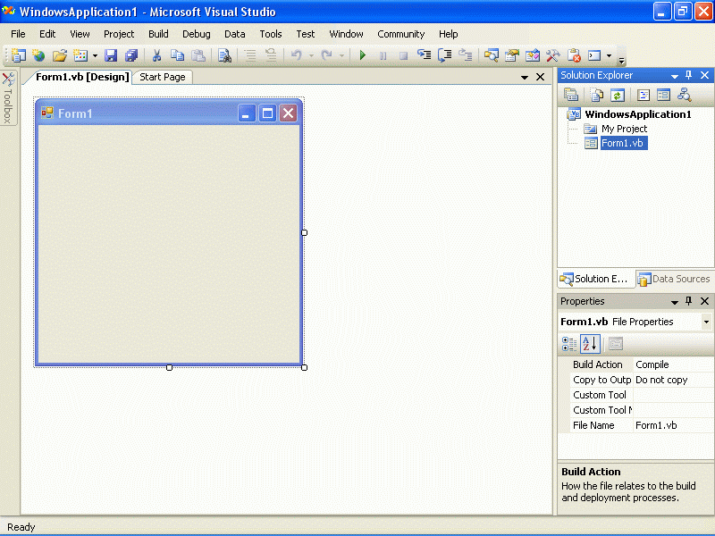
Task: Save the file with the floppy disk icon
Action: click(x=111, y=55)
